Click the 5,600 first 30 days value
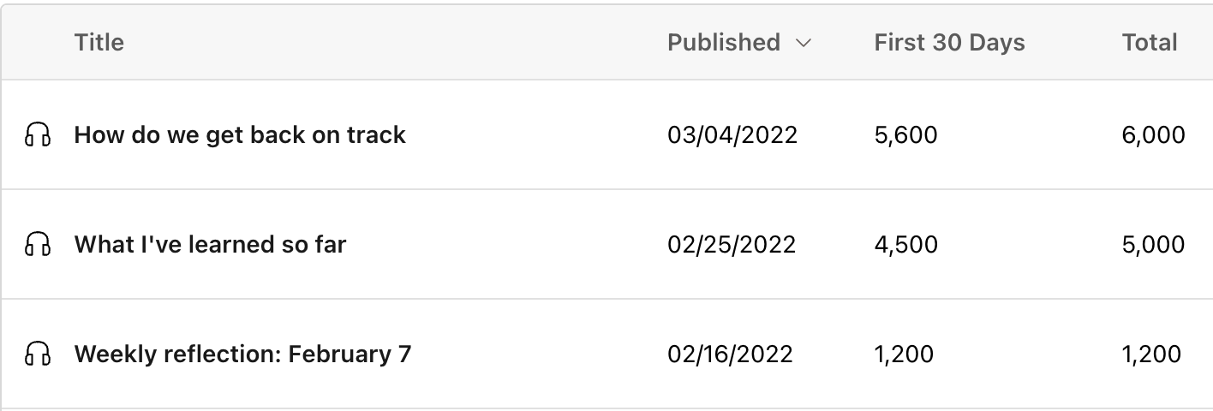The width and height of the screenshot is (1213, 411). point(905,134)
